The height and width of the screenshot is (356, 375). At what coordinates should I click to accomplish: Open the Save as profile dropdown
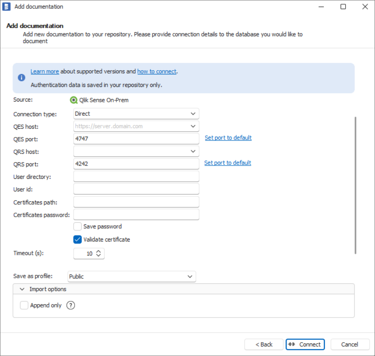coord(131,276)
